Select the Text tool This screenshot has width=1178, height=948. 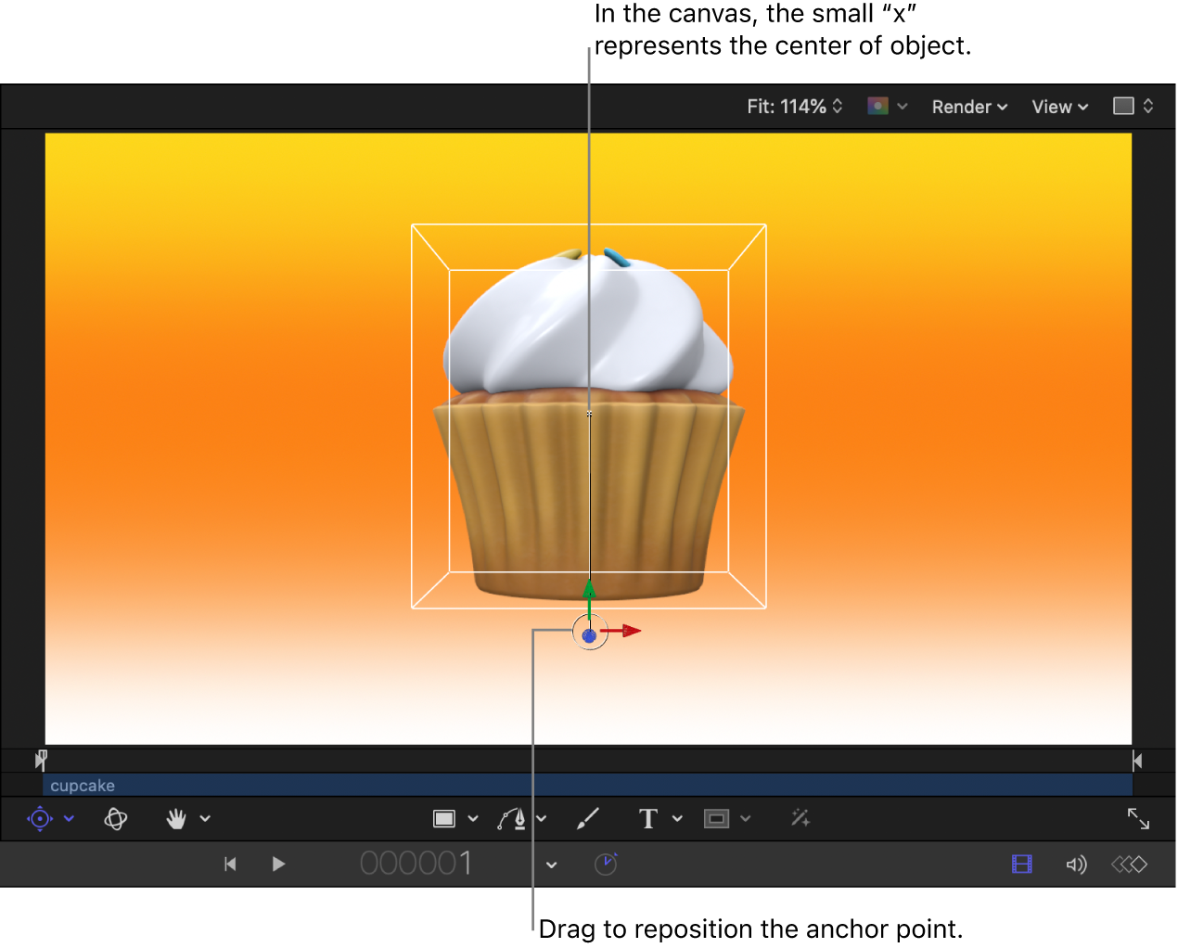[x=647, y=818]
